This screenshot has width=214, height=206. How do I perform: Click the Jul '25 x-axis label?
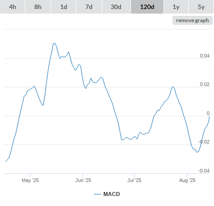(134, 180)
